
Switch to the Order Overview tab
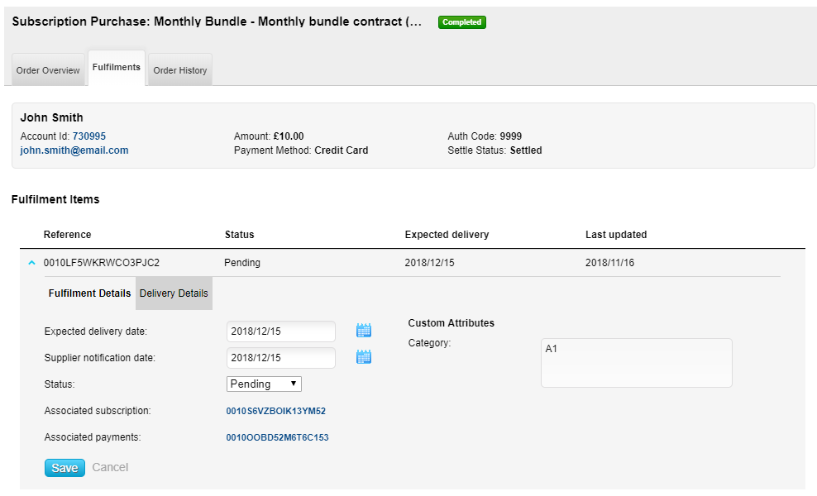point(48,70)
